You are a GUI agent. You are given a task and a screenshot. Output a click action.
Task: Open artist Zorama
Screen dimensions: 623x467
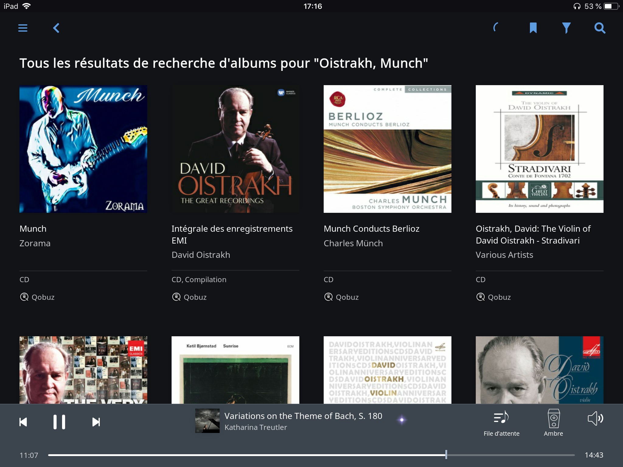[35, 243]
